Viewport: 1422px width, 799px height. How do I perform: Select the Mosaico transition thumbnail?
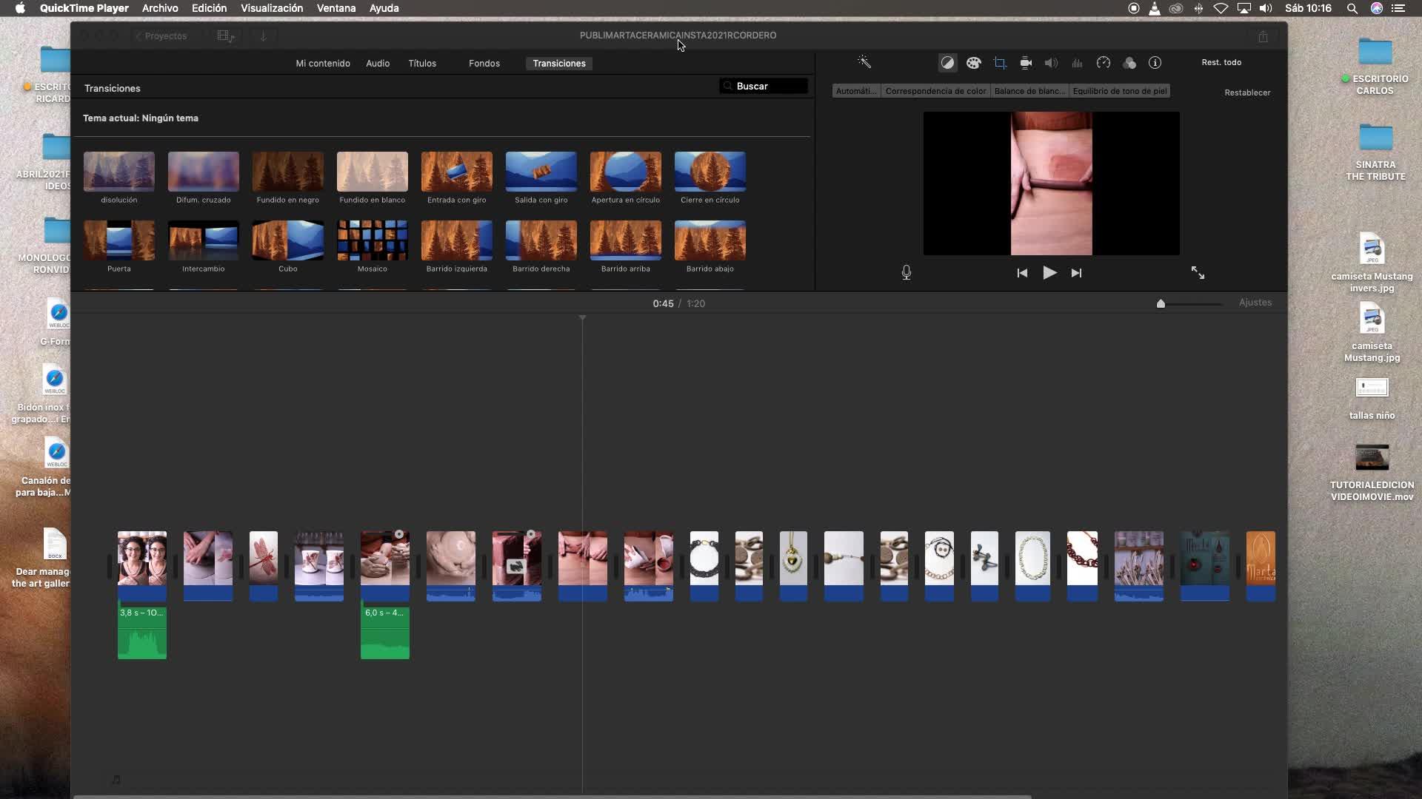[372, 240]
